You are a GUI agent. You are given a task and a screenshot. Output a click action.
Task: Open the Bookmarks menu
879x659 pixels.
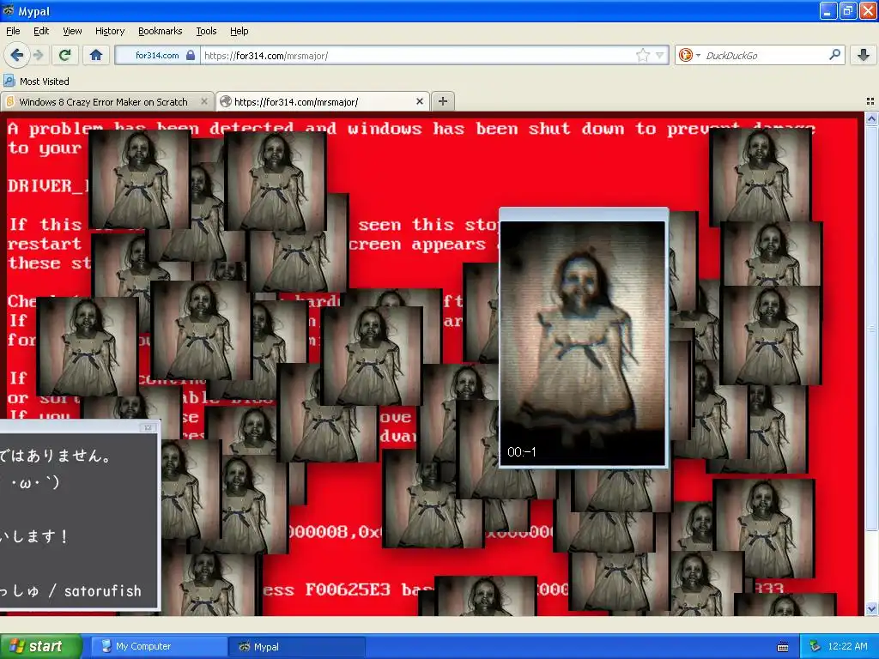tap(160, 31)
